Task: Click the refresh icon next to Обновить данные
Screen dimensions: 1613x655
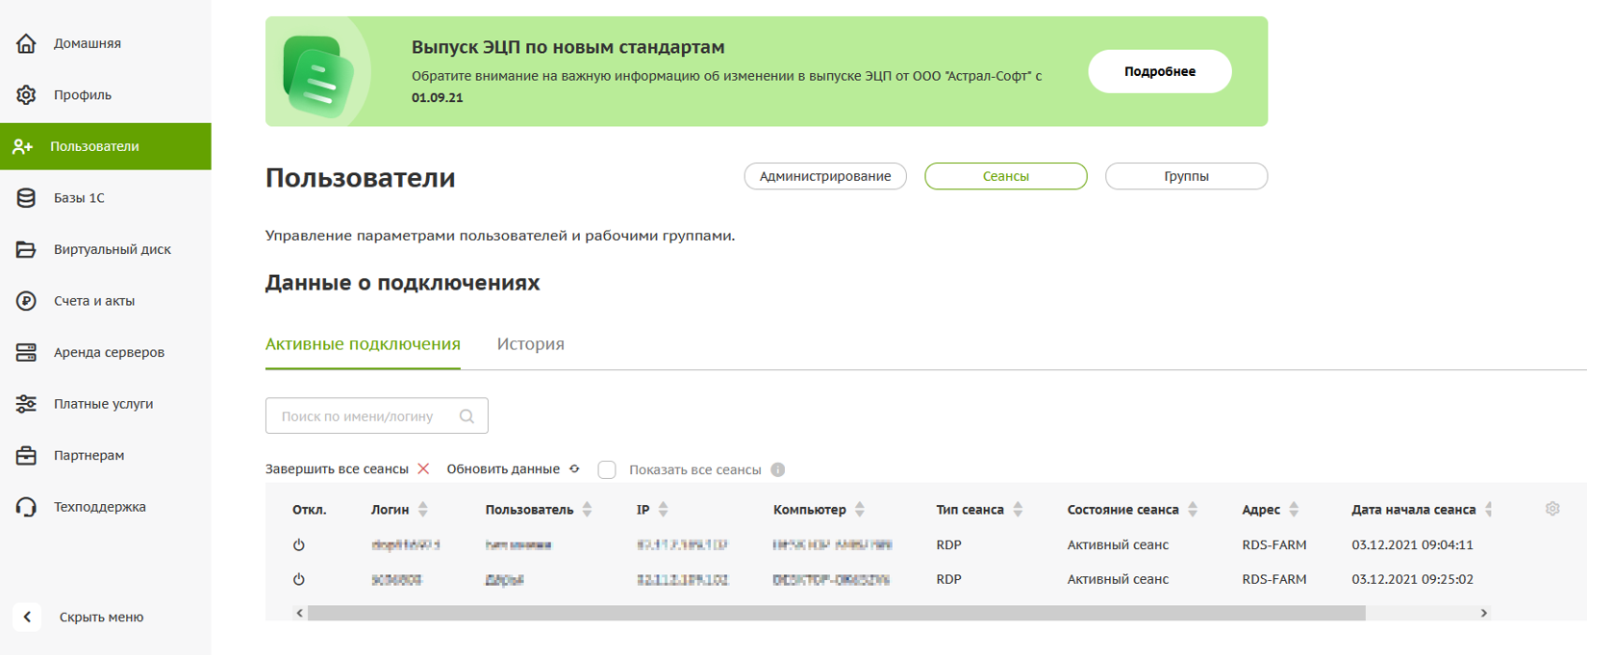Action: click(575, 469)
